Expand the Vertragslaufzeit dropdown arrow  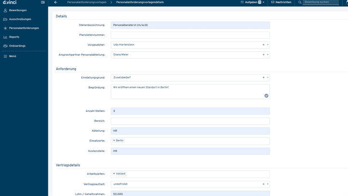click(267, 184)
